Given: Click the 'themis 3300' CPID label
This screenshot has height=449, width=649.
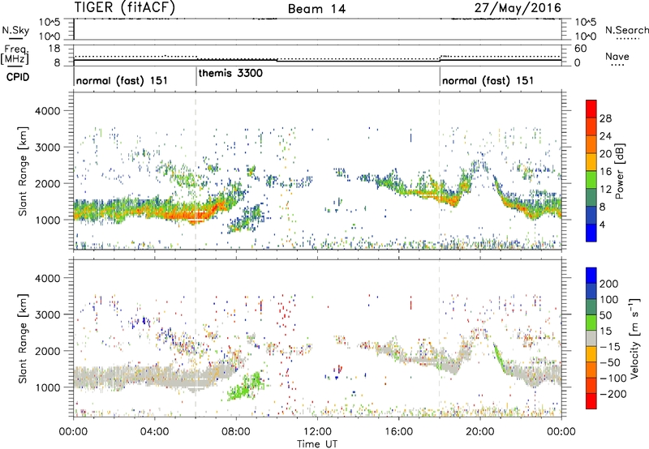Looking at the screenshot, I should 230,73.
